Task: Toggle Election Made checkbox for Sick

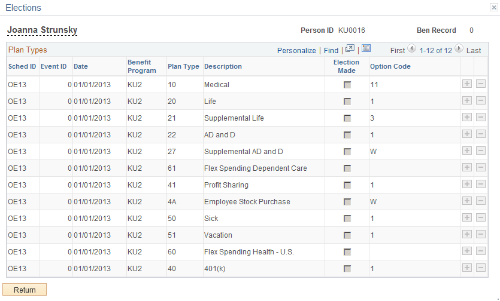Action: coord(347,219)
